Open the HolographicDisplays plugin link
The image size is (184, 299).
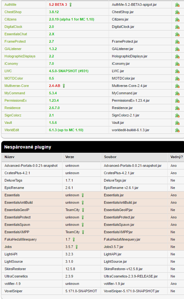click(x=20, y=56)
